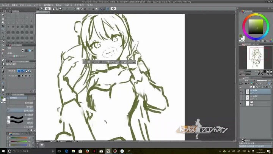Screen dimensions: 273x154
Task: Select the Pencil tool
Action: pos(3,45)
